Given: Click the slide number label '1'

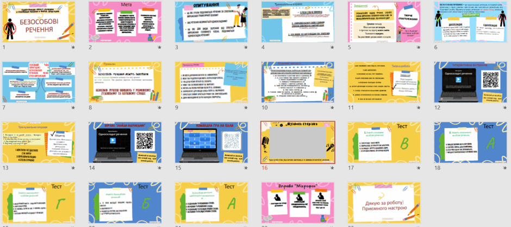Looking at the screenshot, I should (x=4, y=47).
